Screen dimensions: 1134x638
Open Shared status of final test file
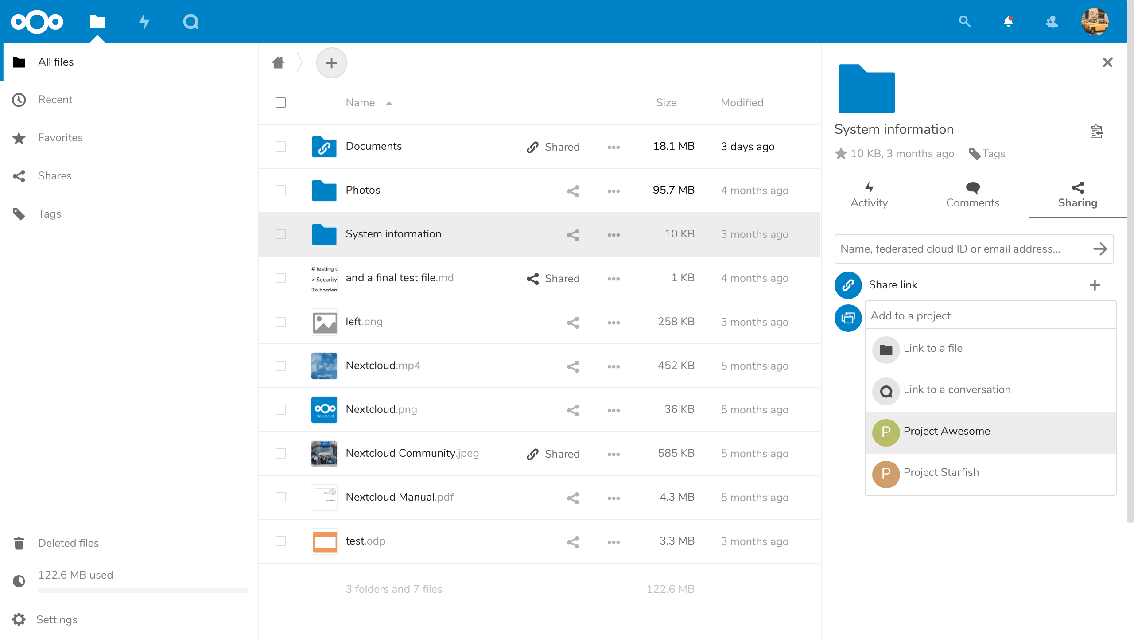pyautogui.click(x=553, y=278)
